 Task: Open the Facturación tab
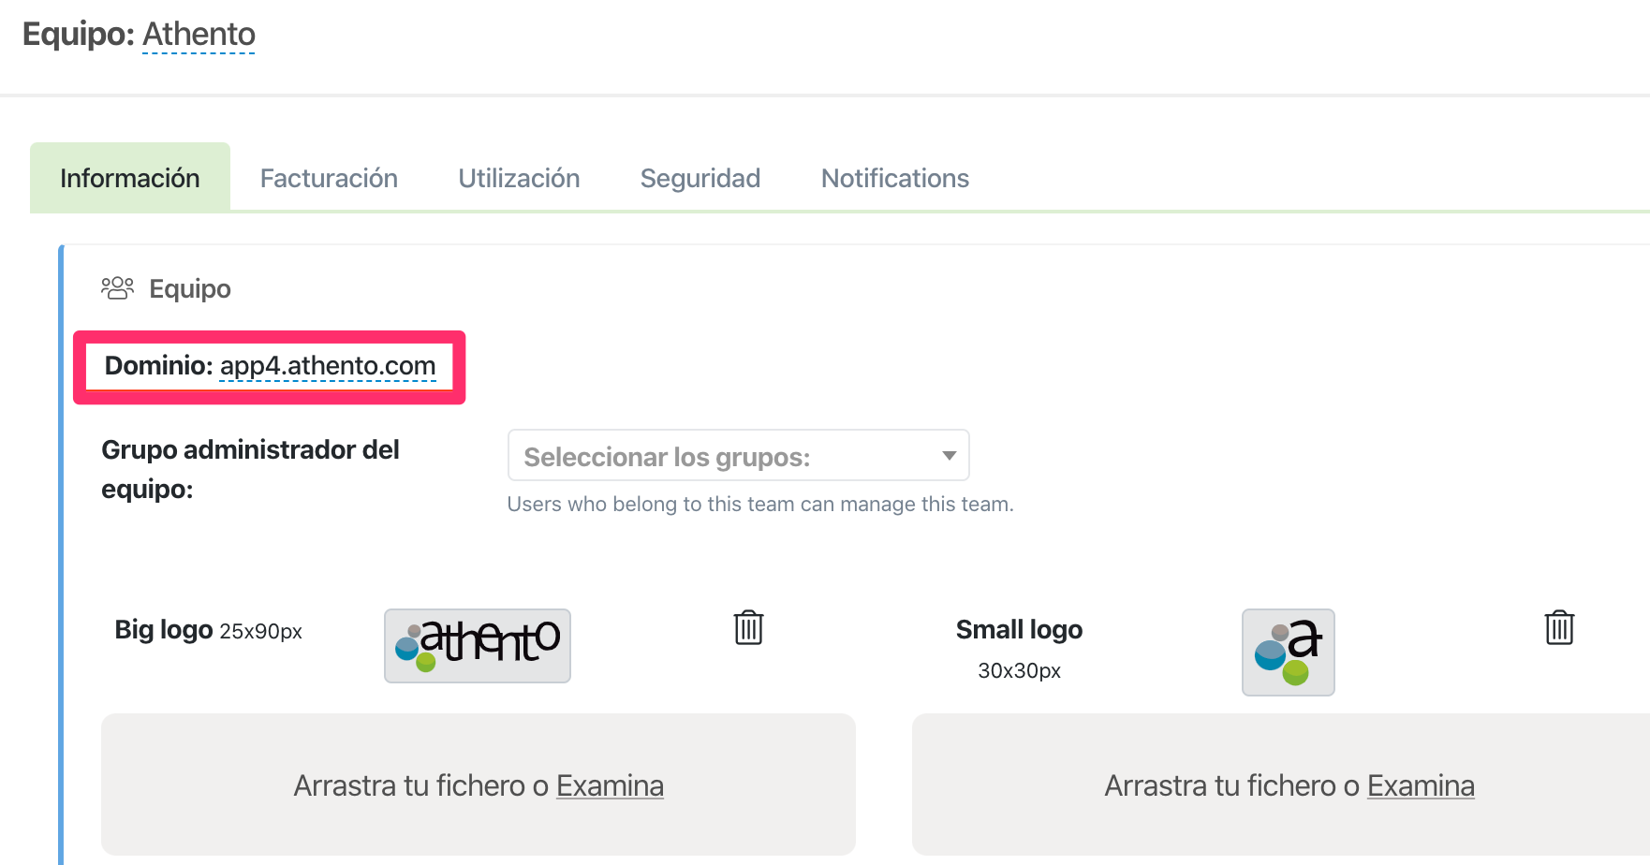point(329,178)
